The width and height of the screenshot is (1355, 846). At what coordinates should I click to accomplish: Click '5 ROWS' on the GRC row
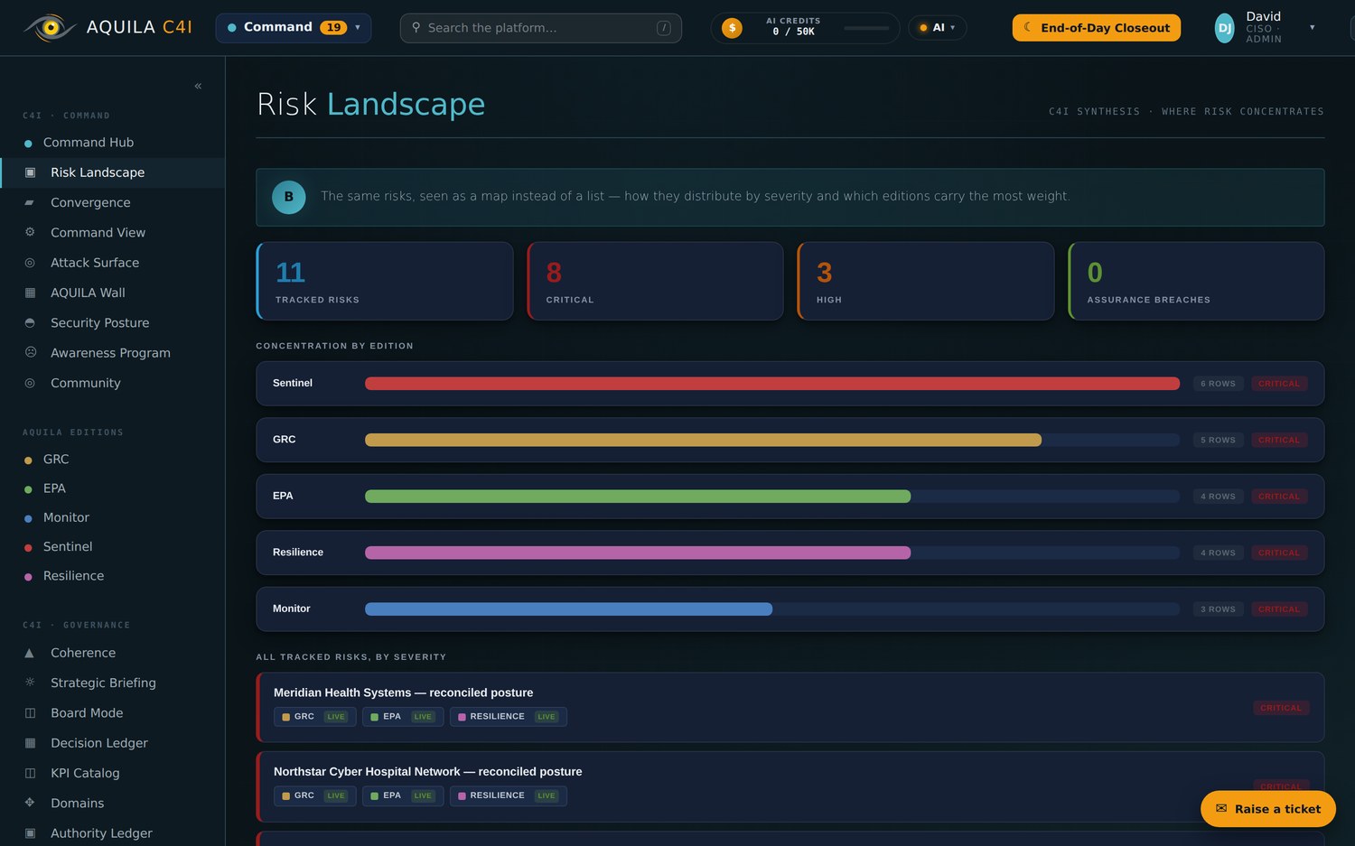coord(1218,440)
